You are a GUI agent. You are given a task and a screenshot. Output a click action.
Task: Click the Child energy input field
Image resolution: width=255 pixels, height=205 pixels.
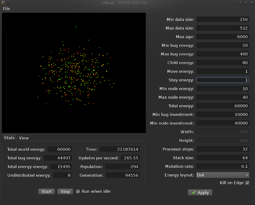coord(222,63)
